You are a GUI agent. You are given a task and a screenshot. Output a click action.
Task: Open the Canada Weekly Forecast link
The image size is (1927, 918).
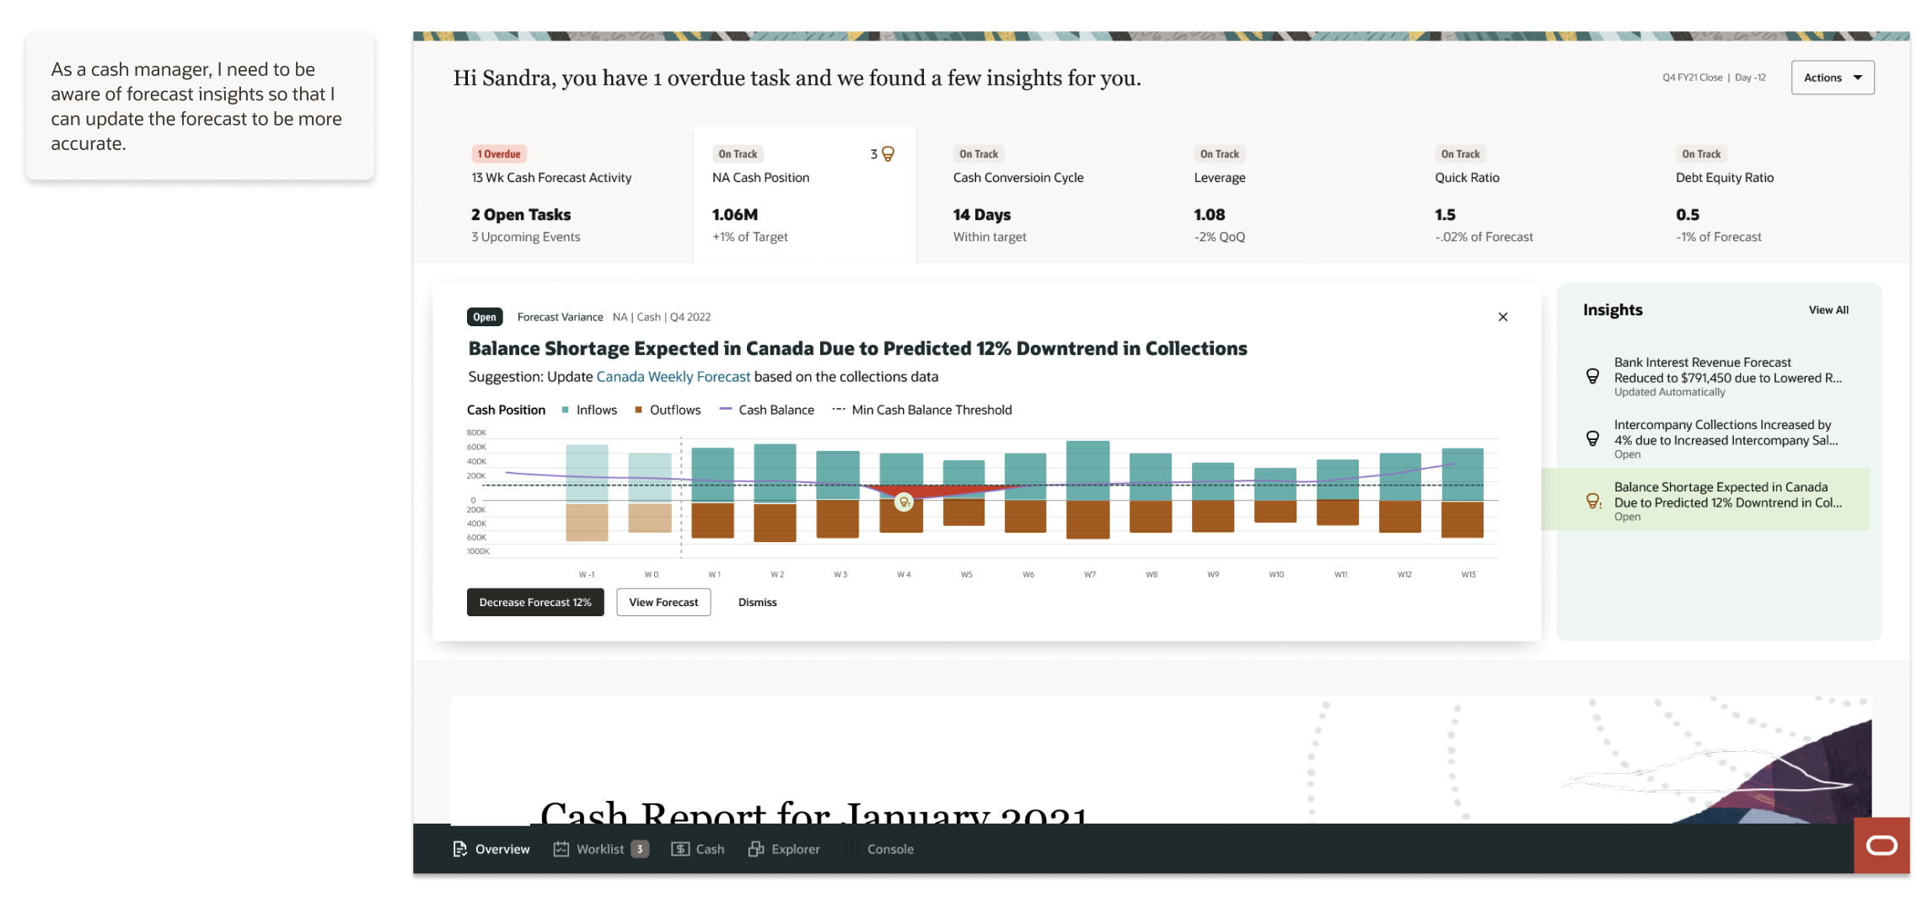(673, 377)
